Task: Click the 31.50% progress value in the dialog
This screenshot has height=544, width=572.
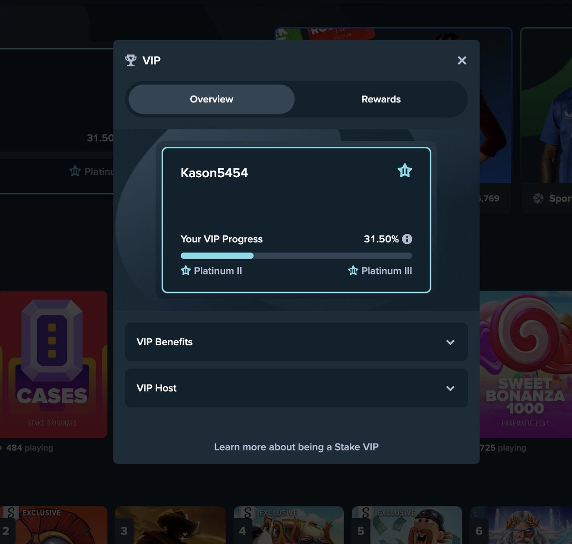Action: (x=381, y=239)
